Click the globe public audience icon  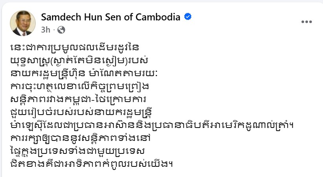coord(61,29)
